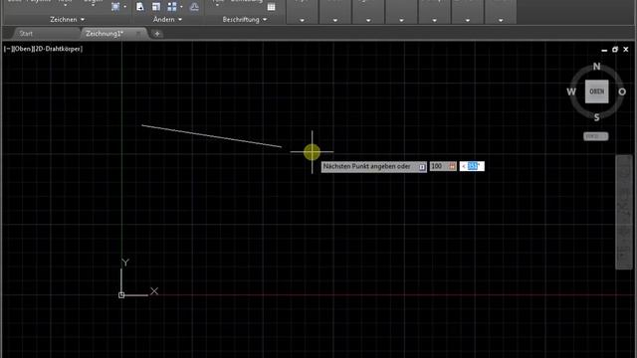Viewport: 637px width, 358px height.
Task: Select the drawn white line in the canvas
Action: click(x=211, y=136)
